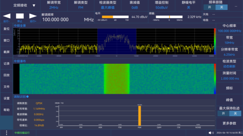Click 截屏 to take screenshot
This screenshot has height=136, width=243.
6,52
